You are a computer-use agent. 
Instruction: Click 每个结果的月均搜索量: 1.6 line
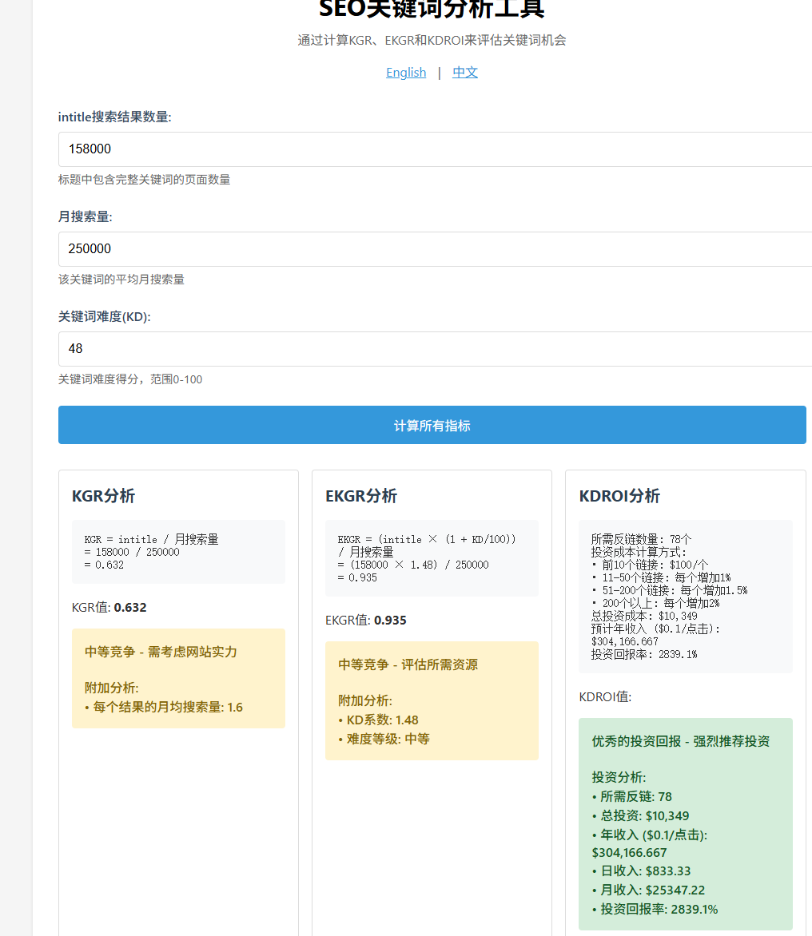tap(164, 708)
